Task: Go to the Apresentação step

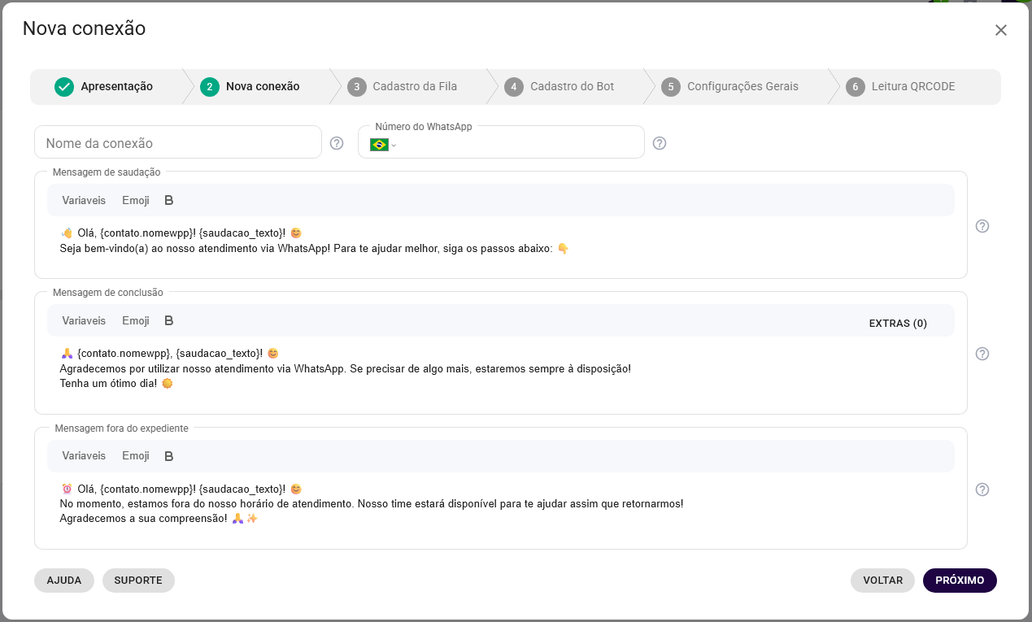Action: (x=105, y=87)
